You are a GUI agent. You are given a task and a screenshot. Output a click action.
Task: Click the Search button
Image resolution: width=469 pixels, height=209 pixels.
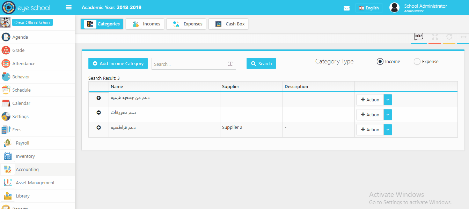point(261,63)
